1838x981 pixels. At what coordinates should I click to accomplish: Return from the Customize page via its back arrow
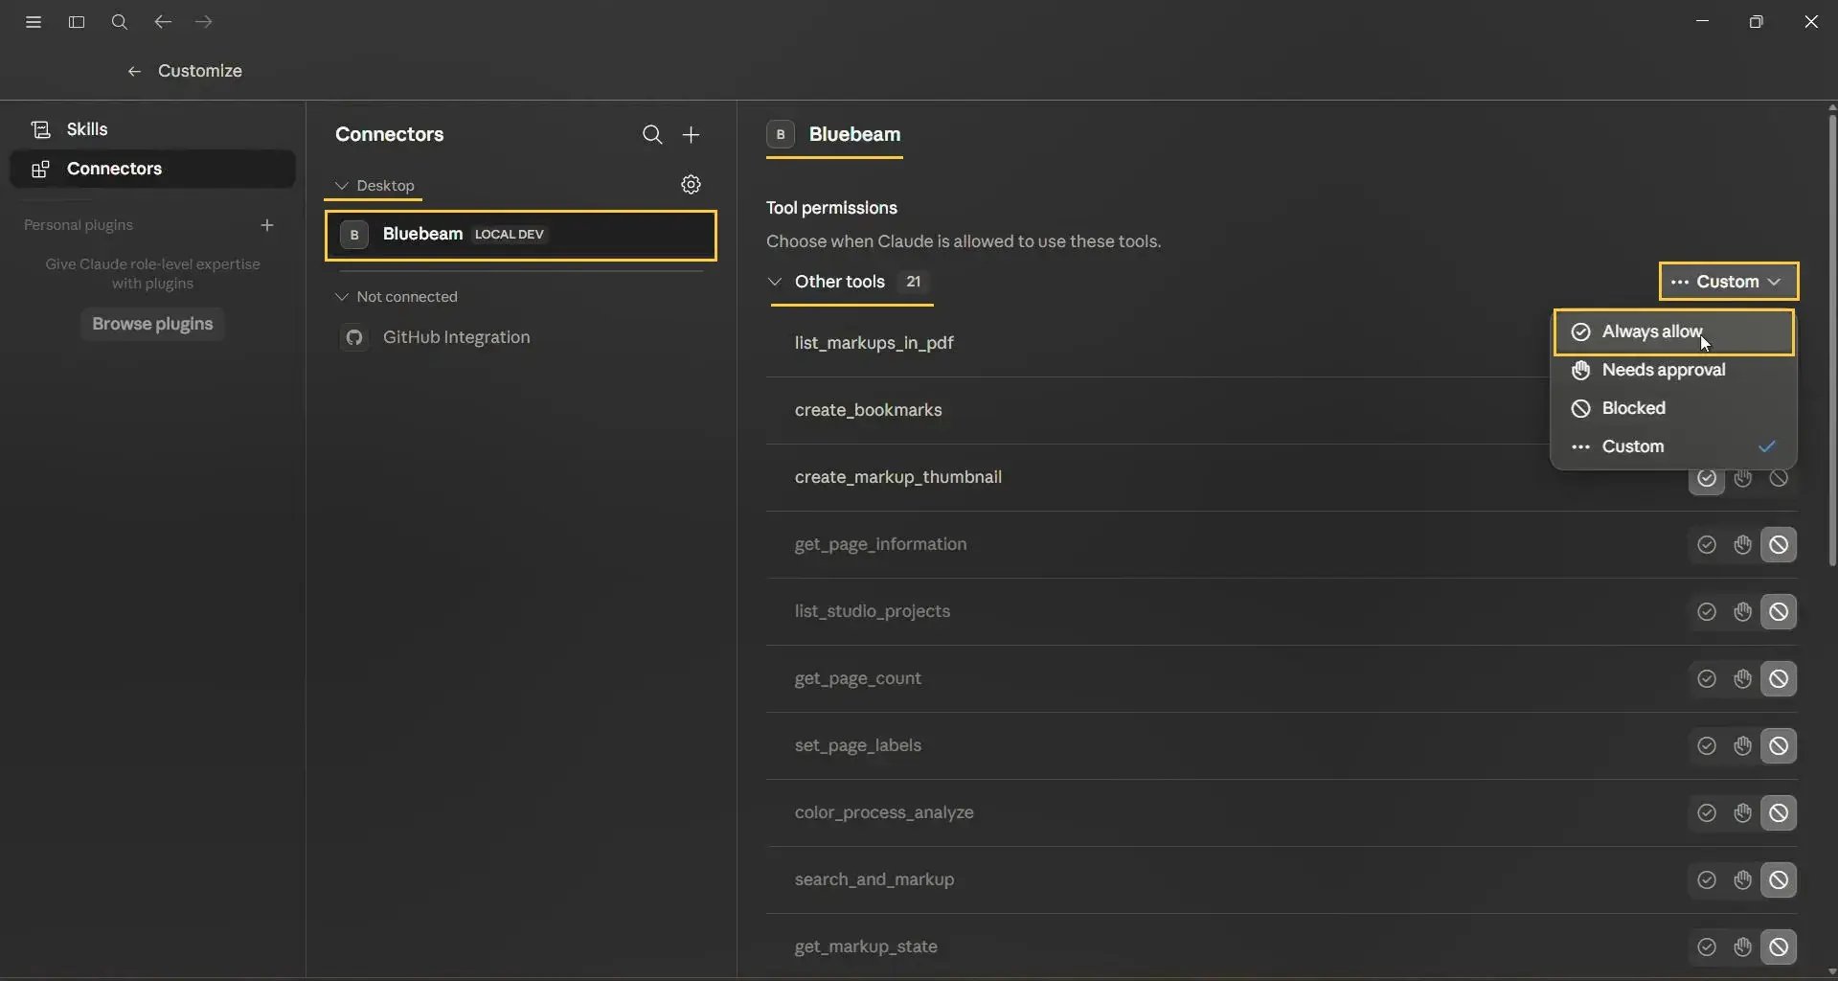click(134, 71)
